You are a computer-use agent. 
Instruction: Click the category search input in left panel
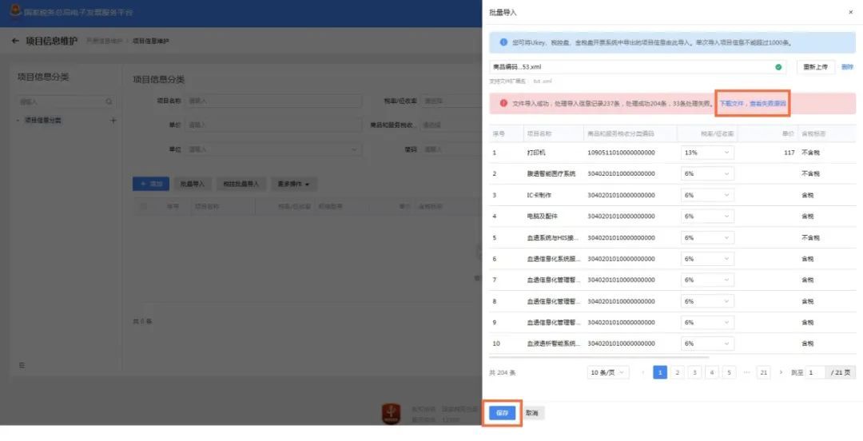tap(66, 101)
